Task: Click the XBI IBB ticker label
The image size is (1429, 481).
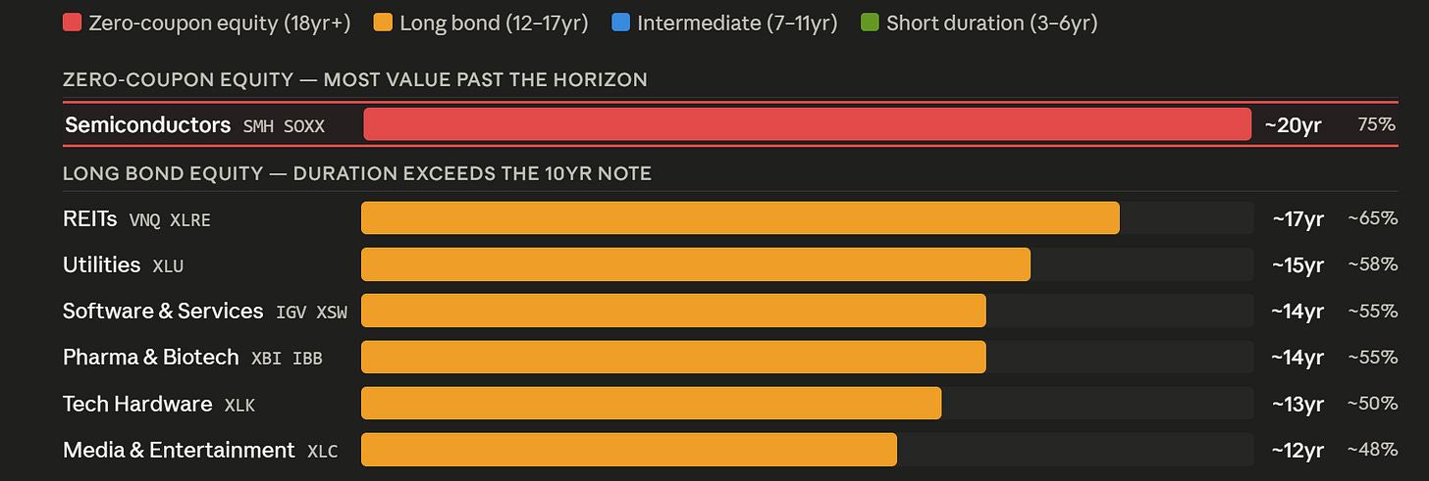Action: coord(287,359)
